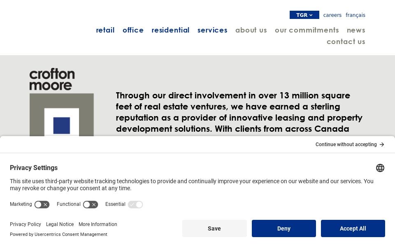
Task: Toggle the Functional consent switch
Action: point(91,205)
